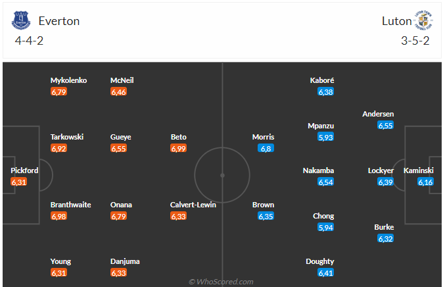Viewport: 443px width, 287px height.
Task: Click Lockyer's 6,39 rating badge
Action: pos(386,182)
